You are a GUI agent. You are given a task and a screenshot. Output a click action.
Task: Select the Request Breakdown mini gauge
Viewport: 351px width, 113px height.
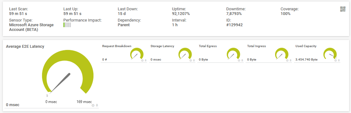point(137,54)
